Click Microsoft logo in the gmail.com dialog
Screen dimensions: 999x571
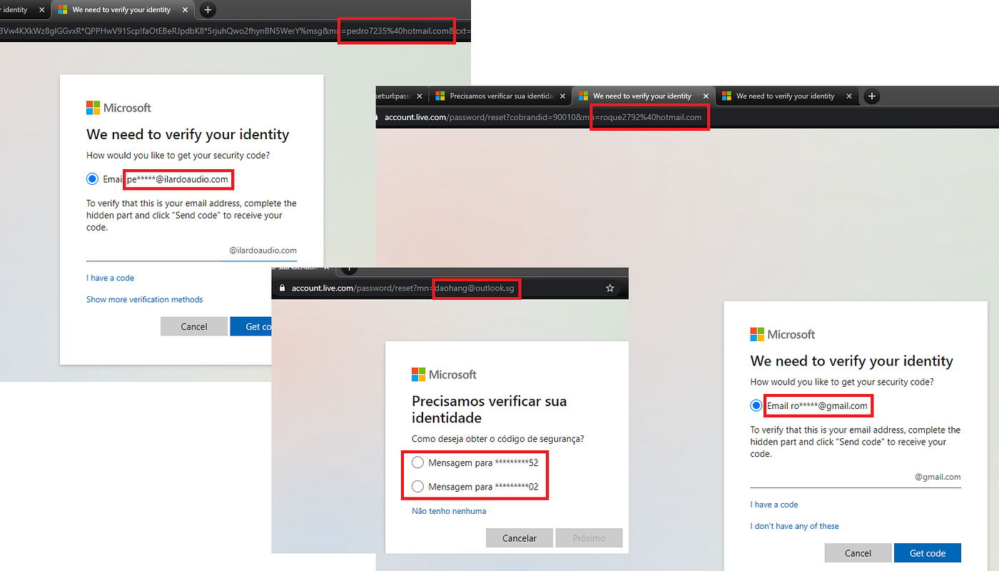pyautogui.click(x=782, y=334)
